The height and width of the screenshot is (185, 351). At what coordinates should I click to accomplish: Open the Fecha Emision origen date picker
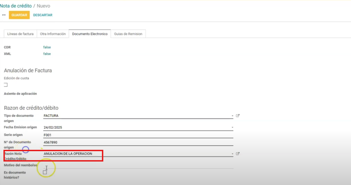pos(138,127)
